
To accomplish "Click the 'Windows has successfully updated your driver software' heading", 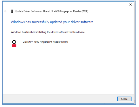I will tap(52, 22).
